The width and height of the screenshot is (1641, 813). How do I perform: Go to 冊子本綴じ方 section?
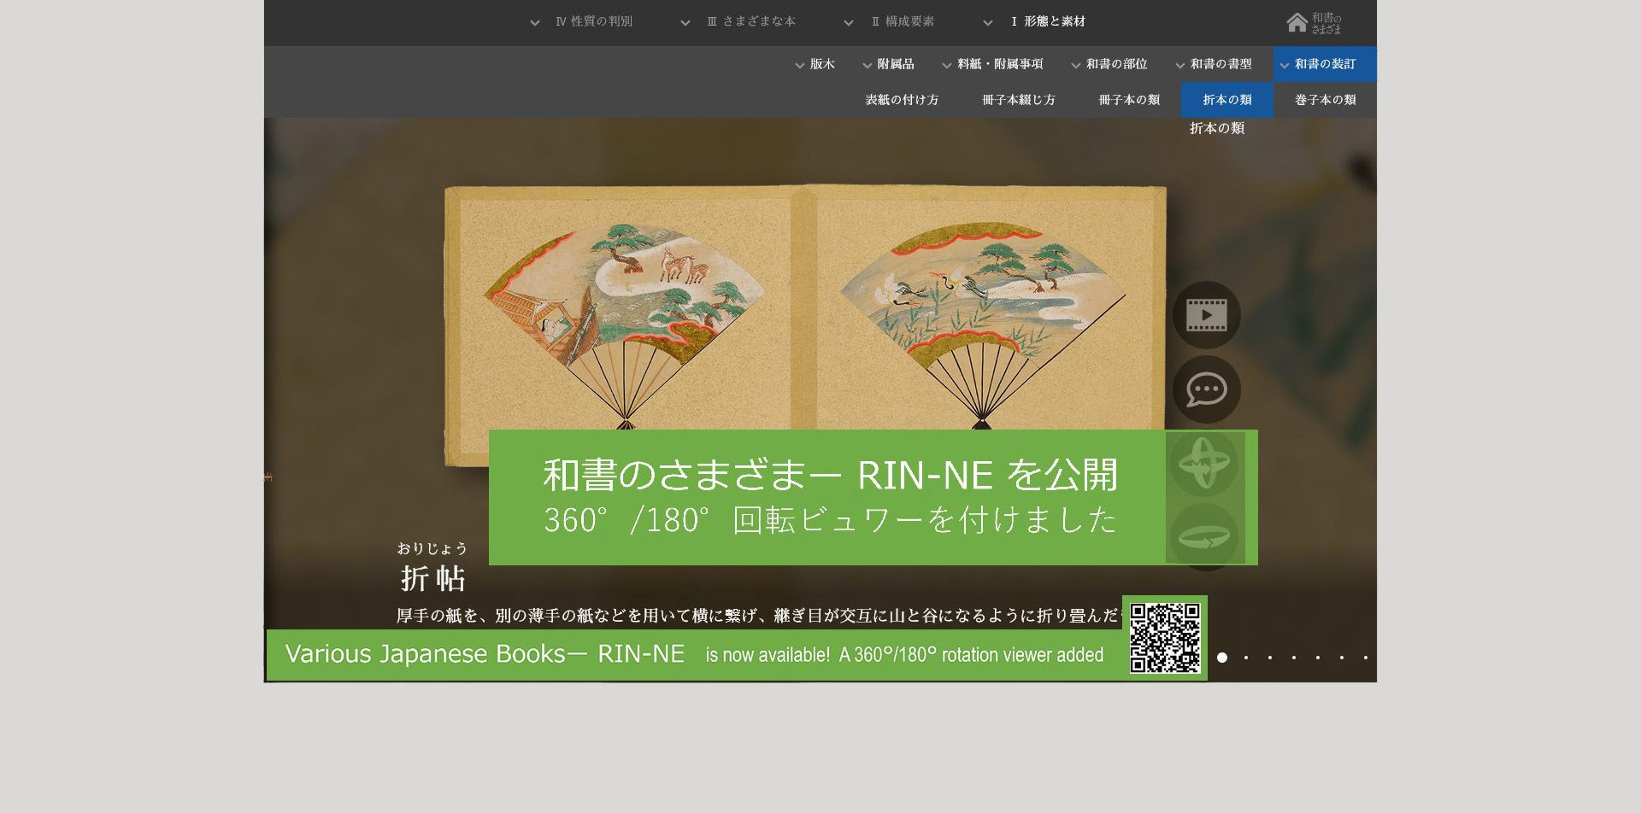click(1018, 100)
